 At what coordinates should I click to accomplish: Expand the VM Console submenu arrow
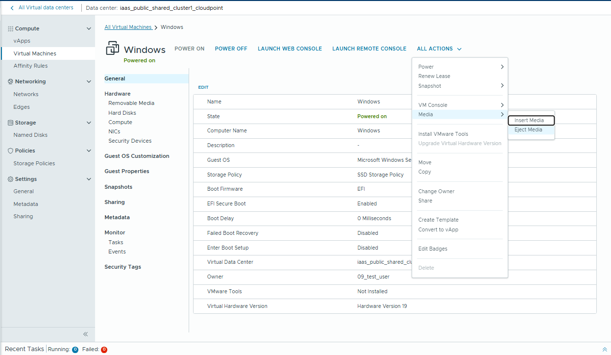click(502, 105)
